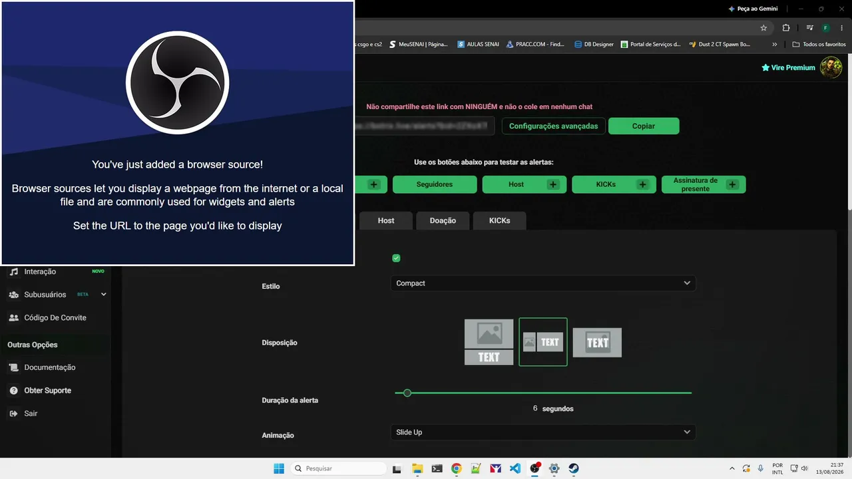Click Peça ao Gemini button

point(753,9)
